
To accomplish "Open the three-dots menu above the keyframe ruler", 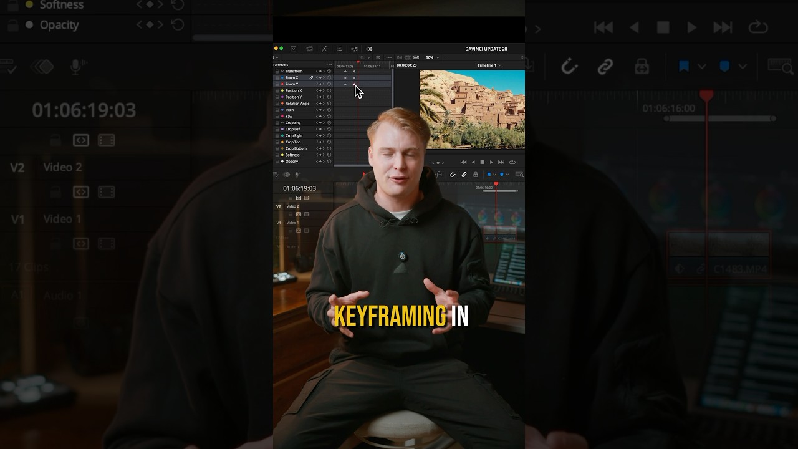I will 389,57.
